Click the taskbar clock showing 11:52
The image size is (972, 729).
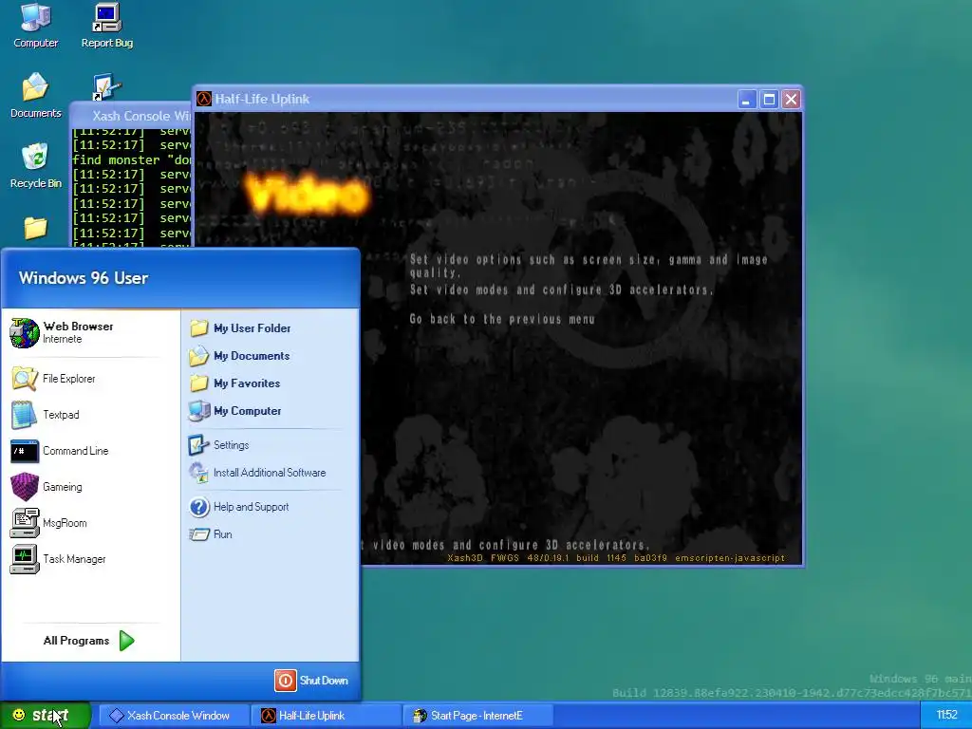click(x=946, y=716)
